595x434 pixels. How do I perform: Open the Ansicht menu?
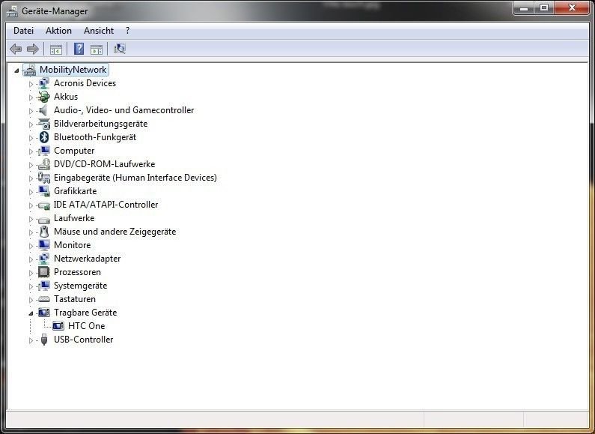click(99, 31)
